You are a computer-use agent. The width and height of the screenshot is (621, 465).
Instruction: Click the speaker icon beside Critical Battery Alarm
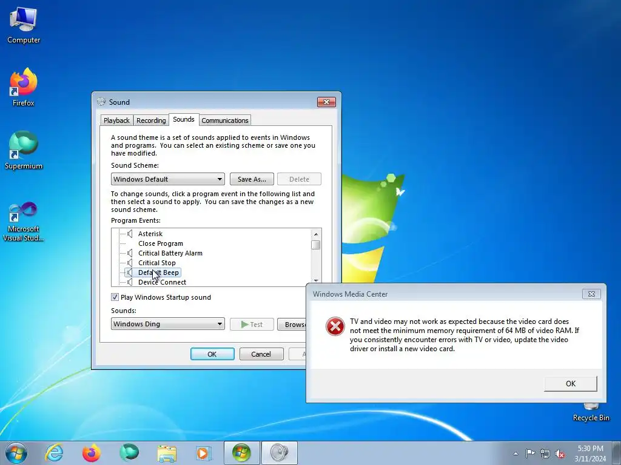(x=130, y=253)
